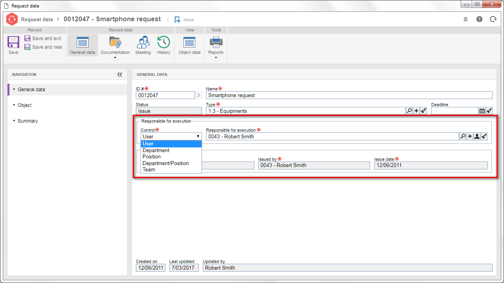Open the Documentation folder icon
Viewport: 504px width, 283px height.
115,42
